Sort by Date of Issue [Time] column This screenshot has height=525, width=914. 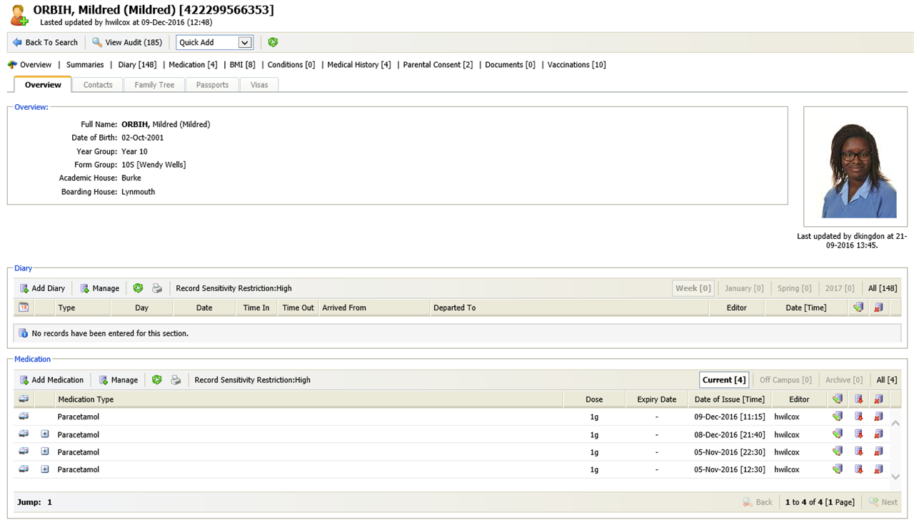pos(729,399)
